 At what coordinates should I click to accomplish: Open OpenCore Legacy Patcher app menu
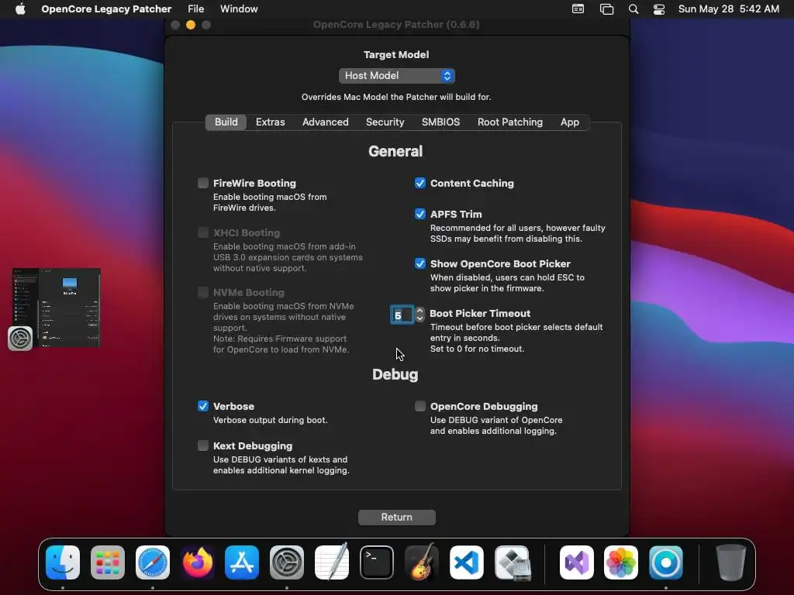tap(106, 9)
